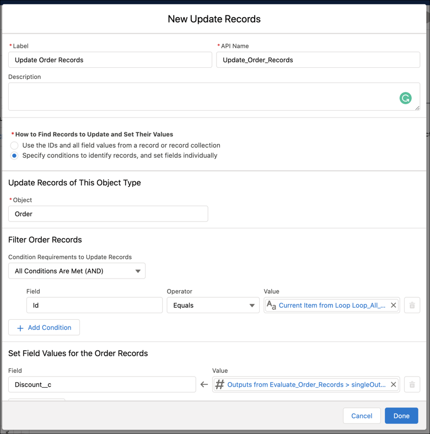430x434 pixels.
Task: Click the Add Condition button
Action: pos(44,327)
